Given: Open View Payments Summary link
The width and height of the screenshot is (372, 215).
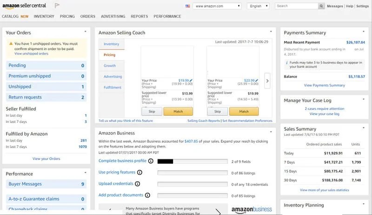Looking at the screenshot, I should (324, 85).
